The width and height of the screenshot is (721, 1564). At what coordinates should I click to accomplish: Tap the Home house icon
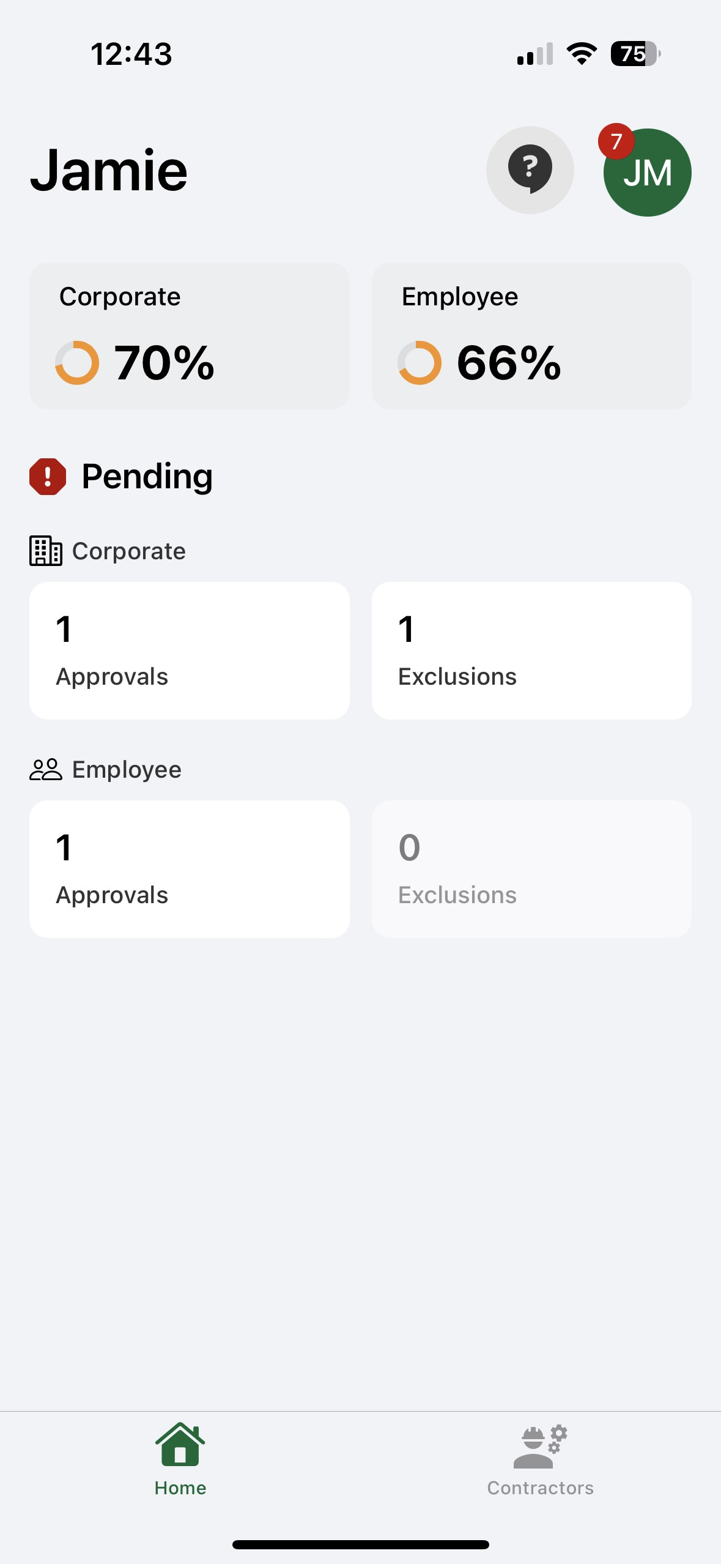180,1445
